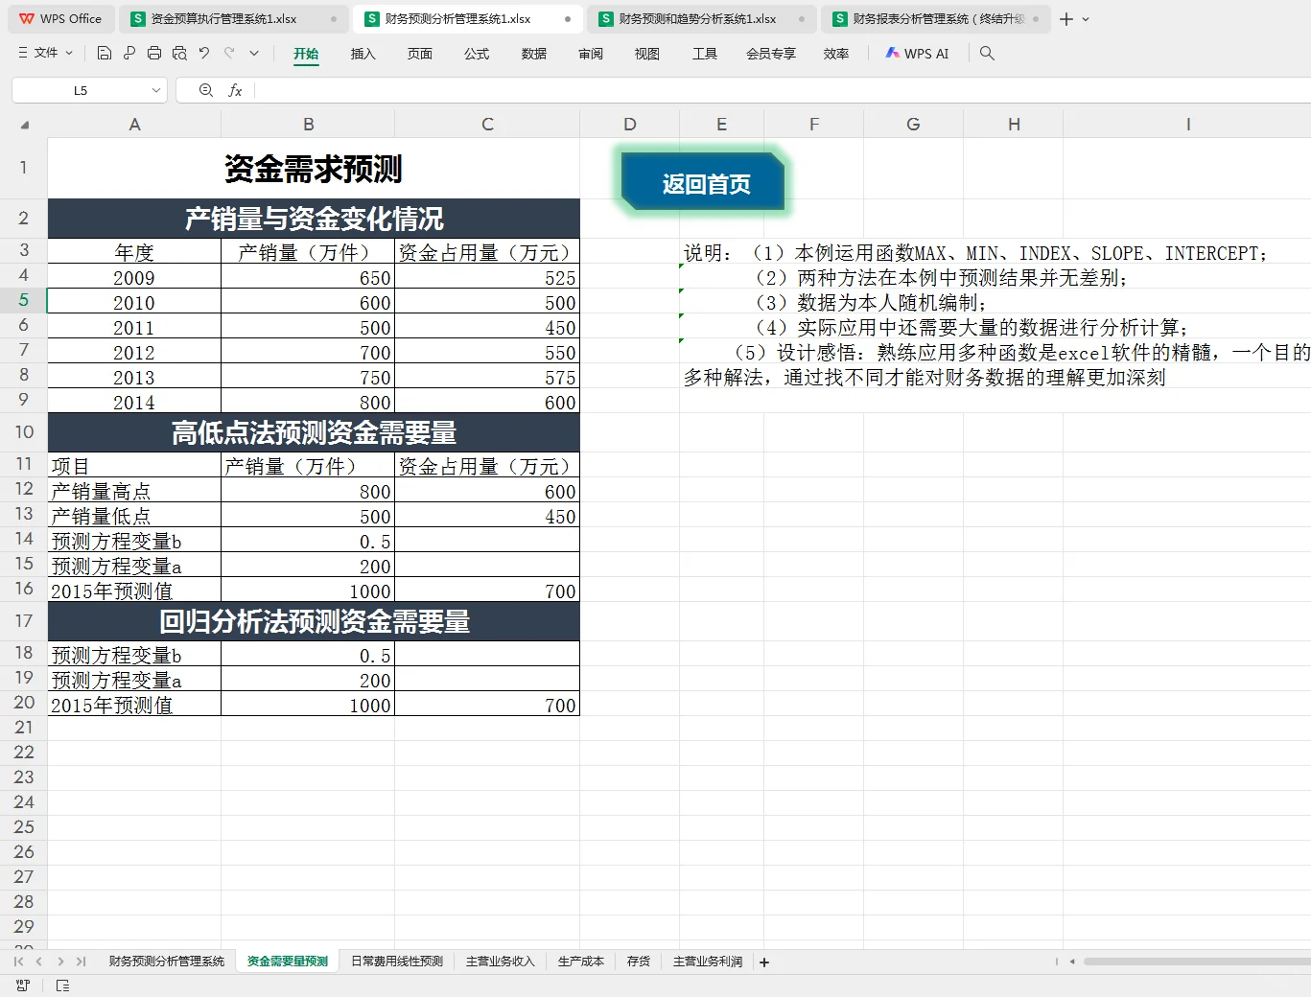Image resolution: width=1311 pixels, height=997 pixels.
Task: Switch to 财务预测和趋势分析系统1.xlsx document tab
Action: point(701,19)
